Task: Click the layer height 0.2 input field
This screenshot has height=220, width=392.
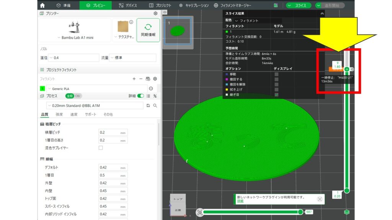Action: click(x=113, y=133)
